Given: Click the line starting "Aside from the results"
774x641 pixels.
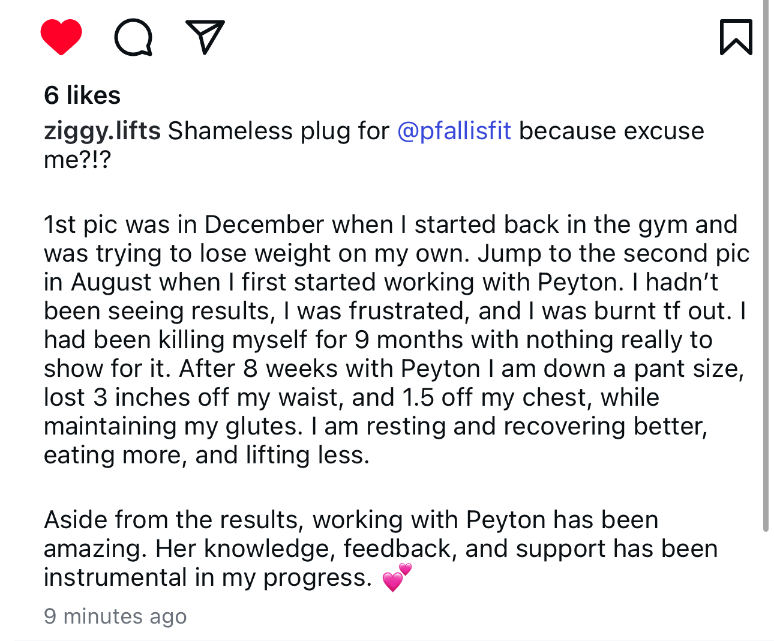Looking at the screenshot, I should [351, 520].
